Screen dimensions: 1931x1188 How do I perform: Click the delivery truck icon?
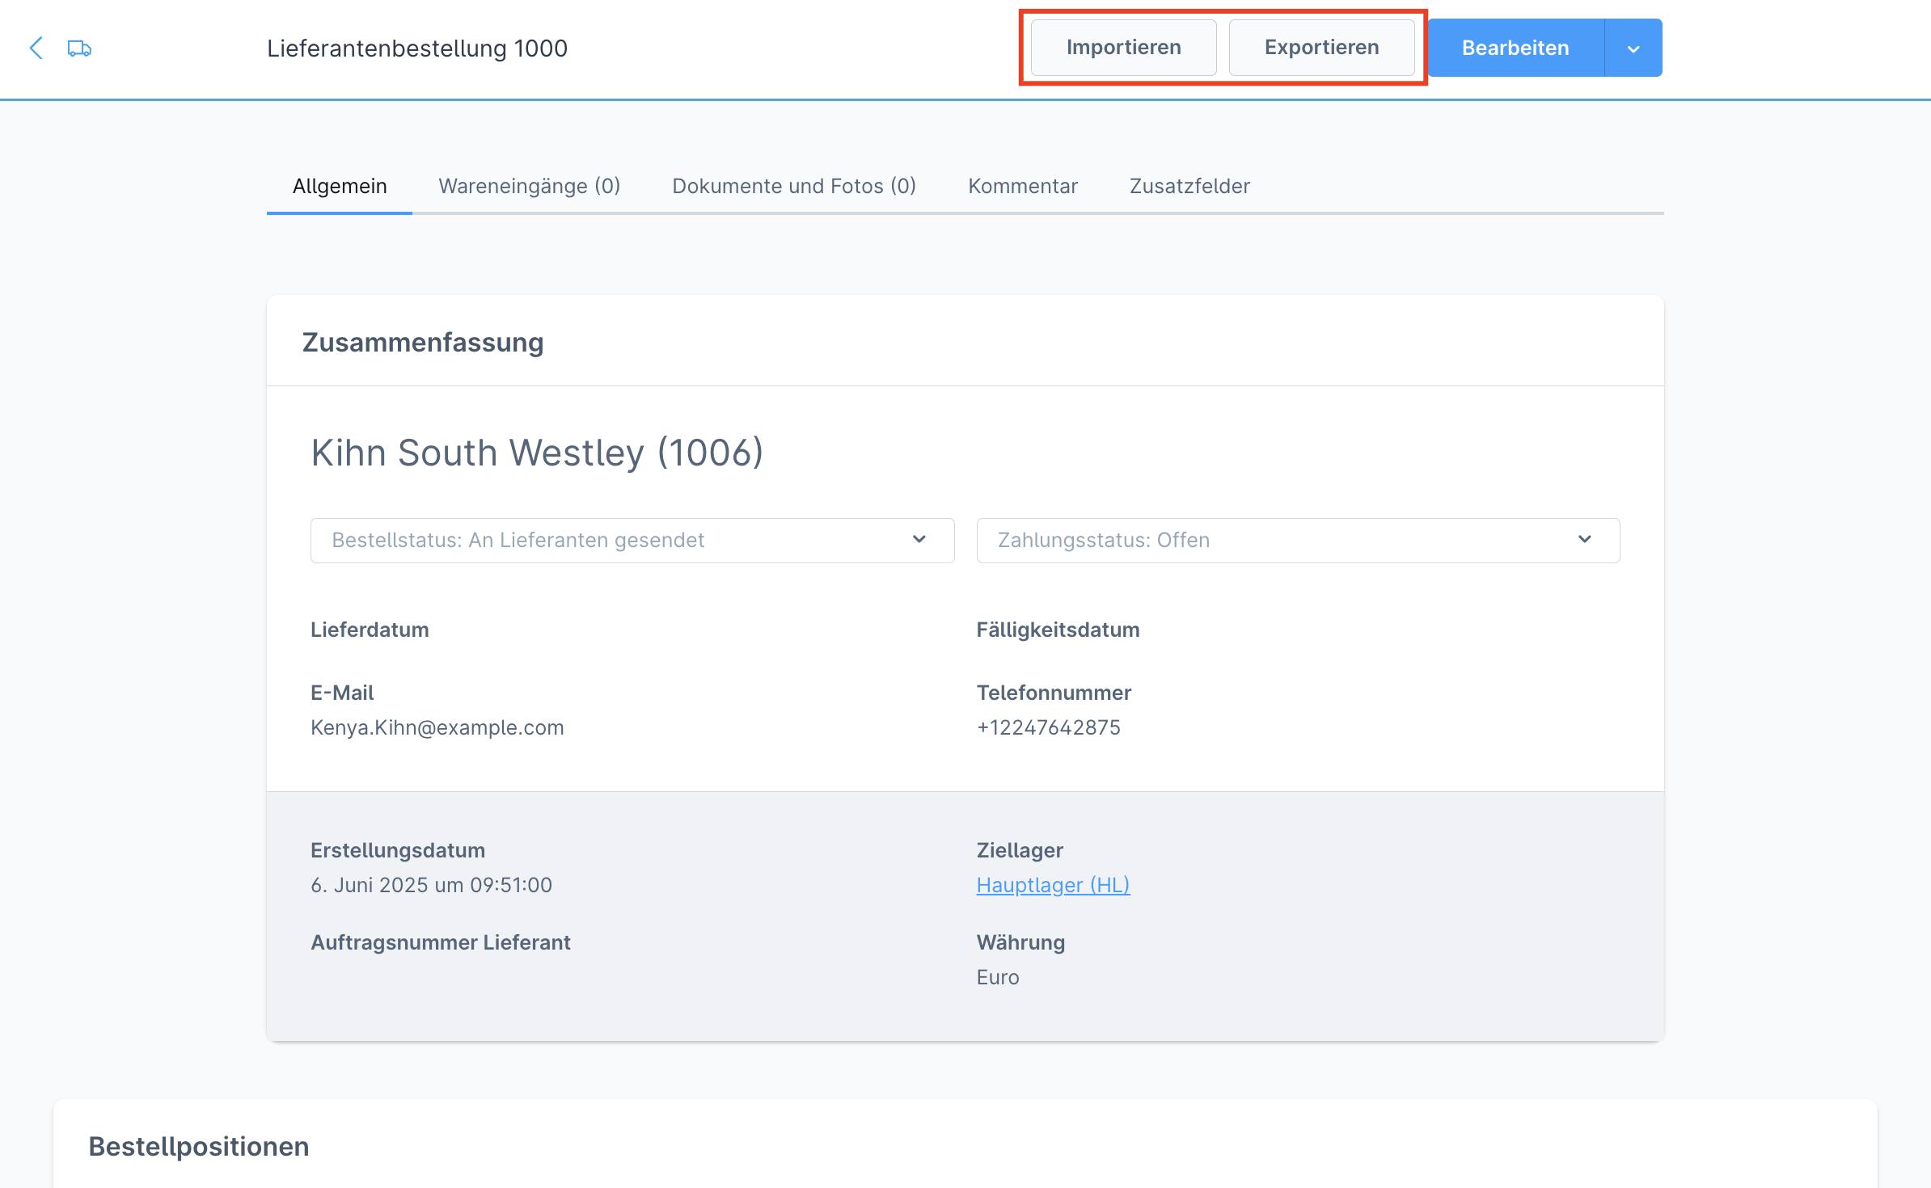79,48
